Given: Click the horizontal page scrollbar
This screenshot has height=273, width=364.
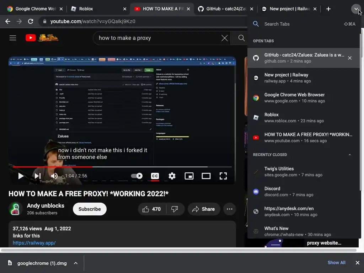Looking at the screenshot, I should [179, 250].
